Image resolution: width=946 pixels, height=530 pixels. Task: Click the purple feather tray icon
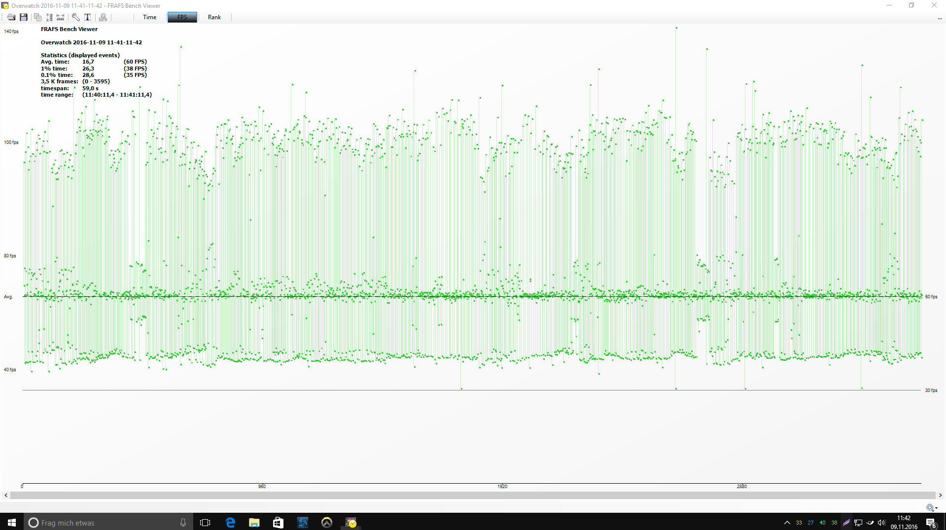click(x=846, y=523)
